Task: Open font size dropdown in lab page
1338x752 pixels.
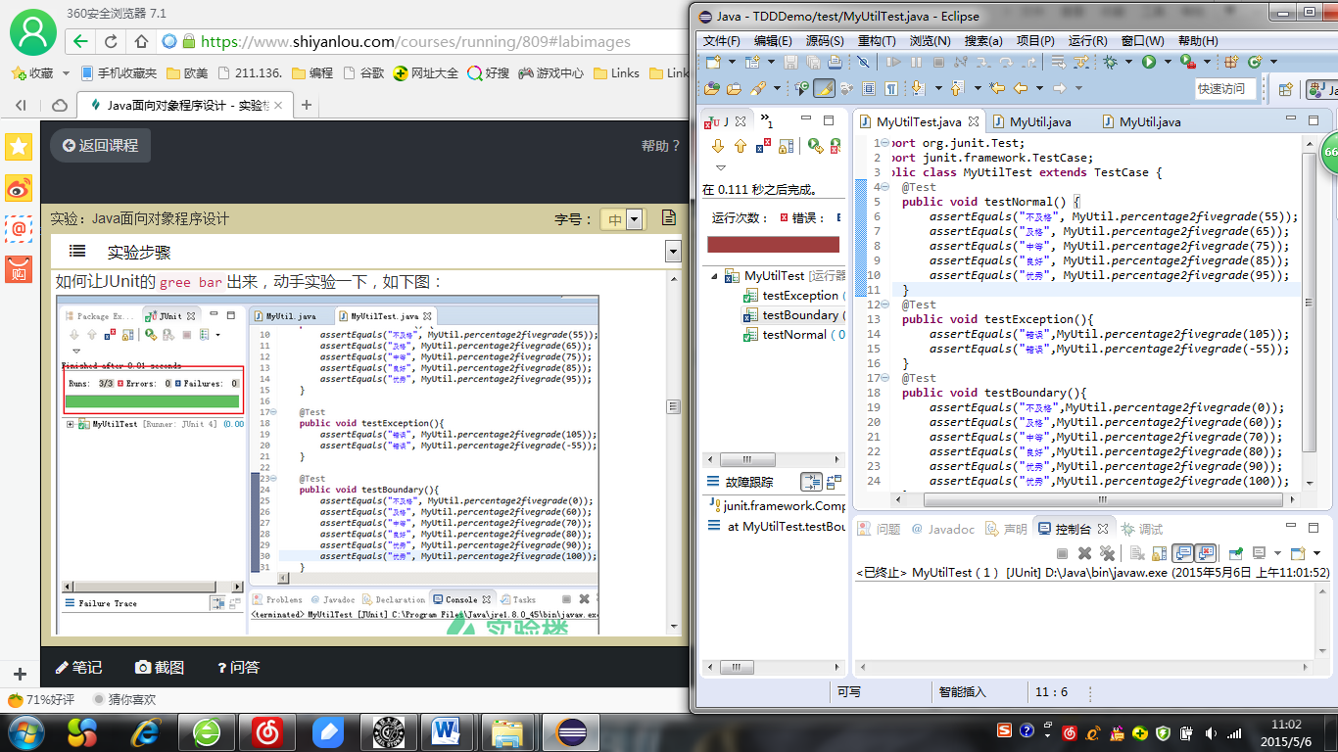Action: pyautogui.click(x=634, y=219)
